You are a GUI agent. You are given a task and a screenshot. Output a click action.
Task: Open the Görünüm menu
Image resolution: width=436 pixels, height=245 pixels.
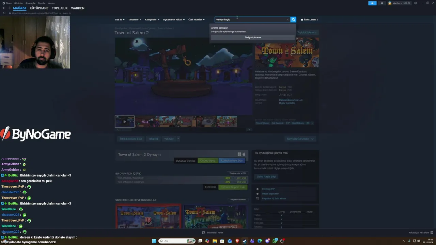tap(19, 3)
